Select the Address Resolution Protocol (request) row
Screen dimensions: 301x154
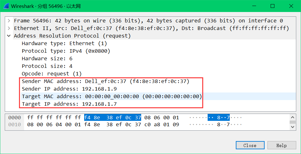(x=72, y=36)
